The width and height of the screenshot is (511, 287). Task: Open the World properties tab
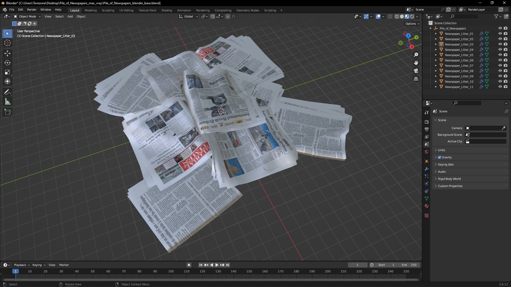click(427, 152)
